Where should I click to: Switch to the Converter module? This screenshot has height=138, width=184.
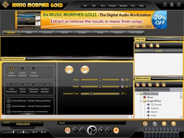(x=47, y=33)
